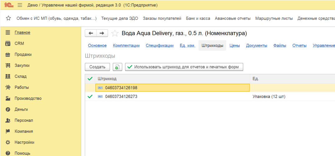Screen dimensions: 335x156
Task: Open Текущие дела ЭДО link
Action: pyautogui.click(x=120, y=19)
